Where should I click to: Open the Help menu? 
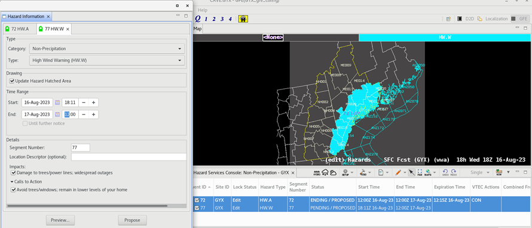pos(202,10)
